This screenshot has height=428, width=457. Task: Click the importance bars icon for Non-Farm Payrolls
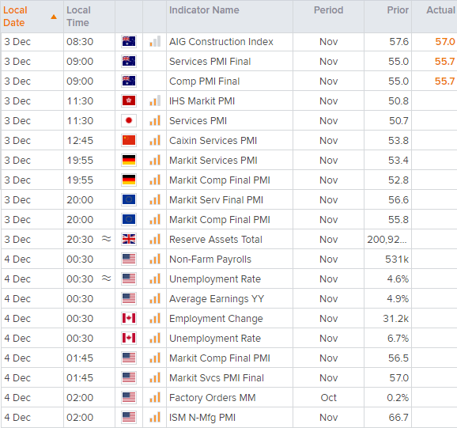coord(155,259)
